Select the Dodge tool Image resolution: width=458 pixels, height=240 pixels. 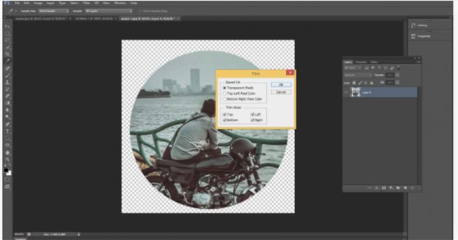[x=7, y=117]
